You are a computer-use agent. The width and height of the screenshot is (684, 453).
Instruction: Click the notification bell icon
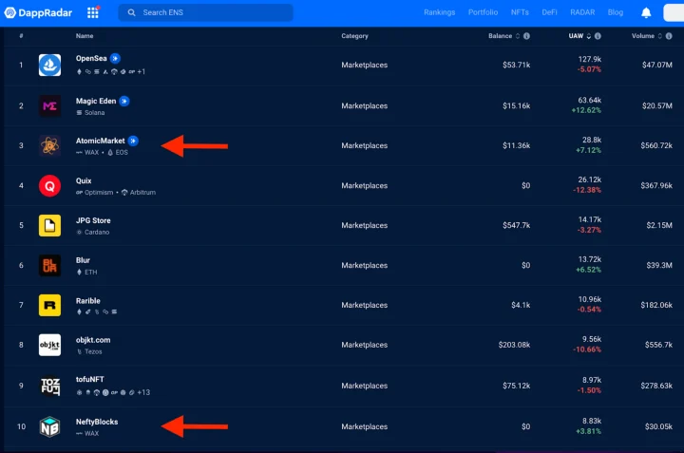(646, 12)
